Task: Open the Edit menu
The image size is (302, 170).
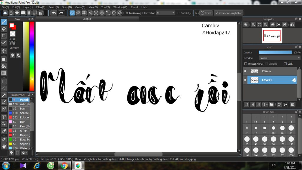Action: click(x=16, y=7)
